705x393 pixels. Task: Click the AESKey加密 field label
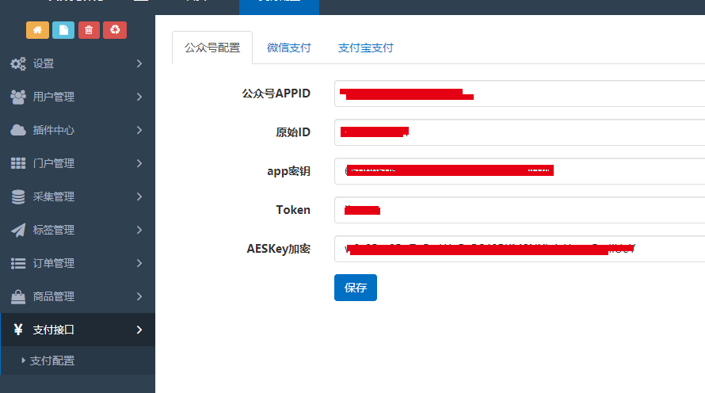pyautogui.click(x=278, y=249)
